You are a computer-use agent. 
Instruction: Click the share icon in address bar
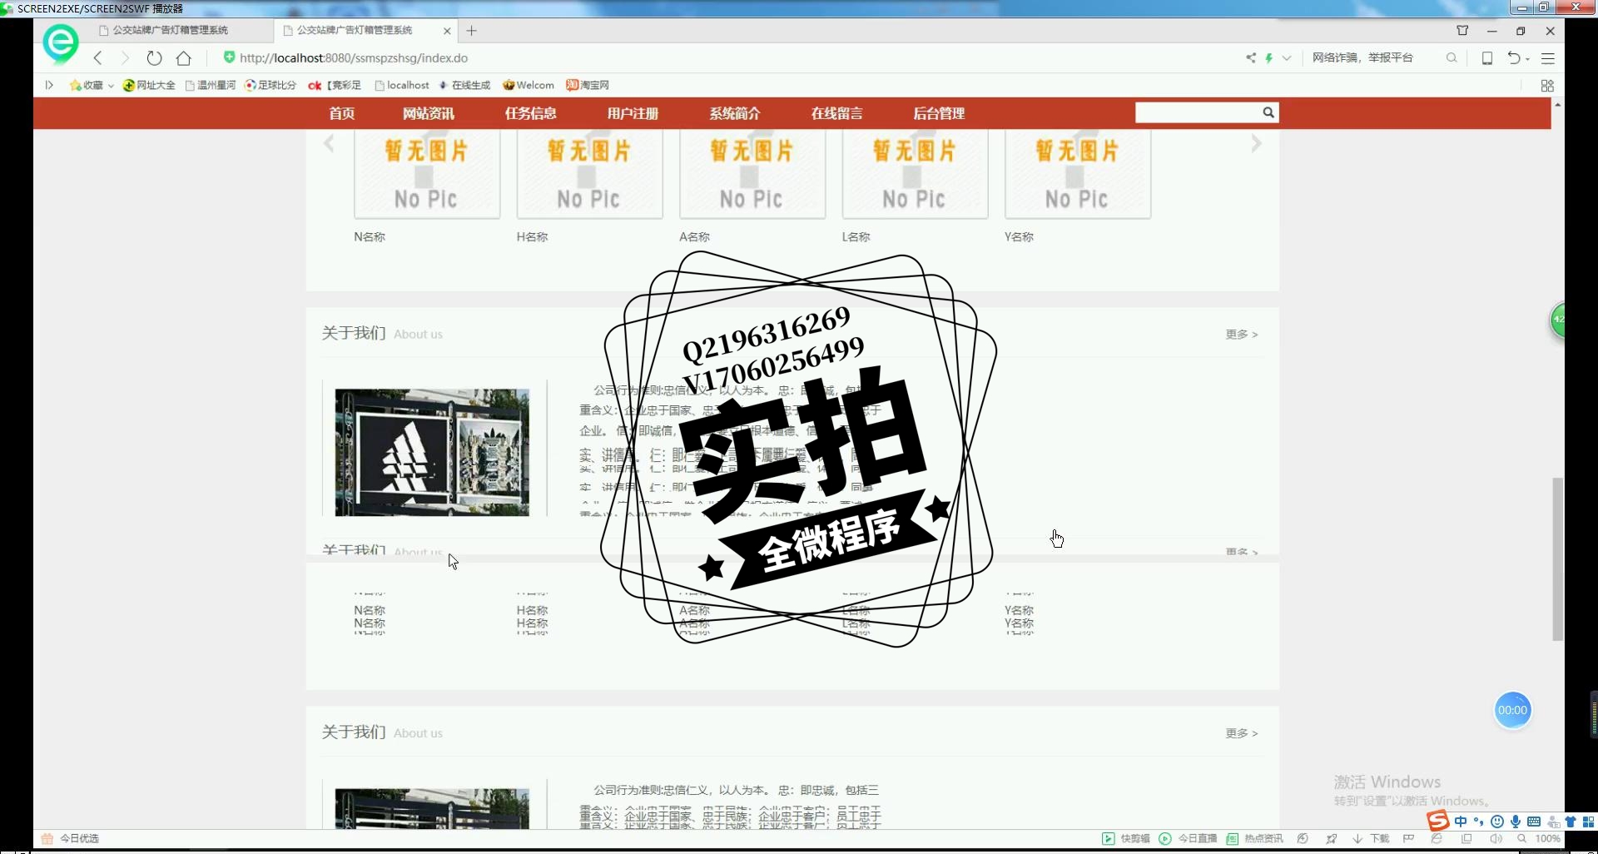(1251, 58)
